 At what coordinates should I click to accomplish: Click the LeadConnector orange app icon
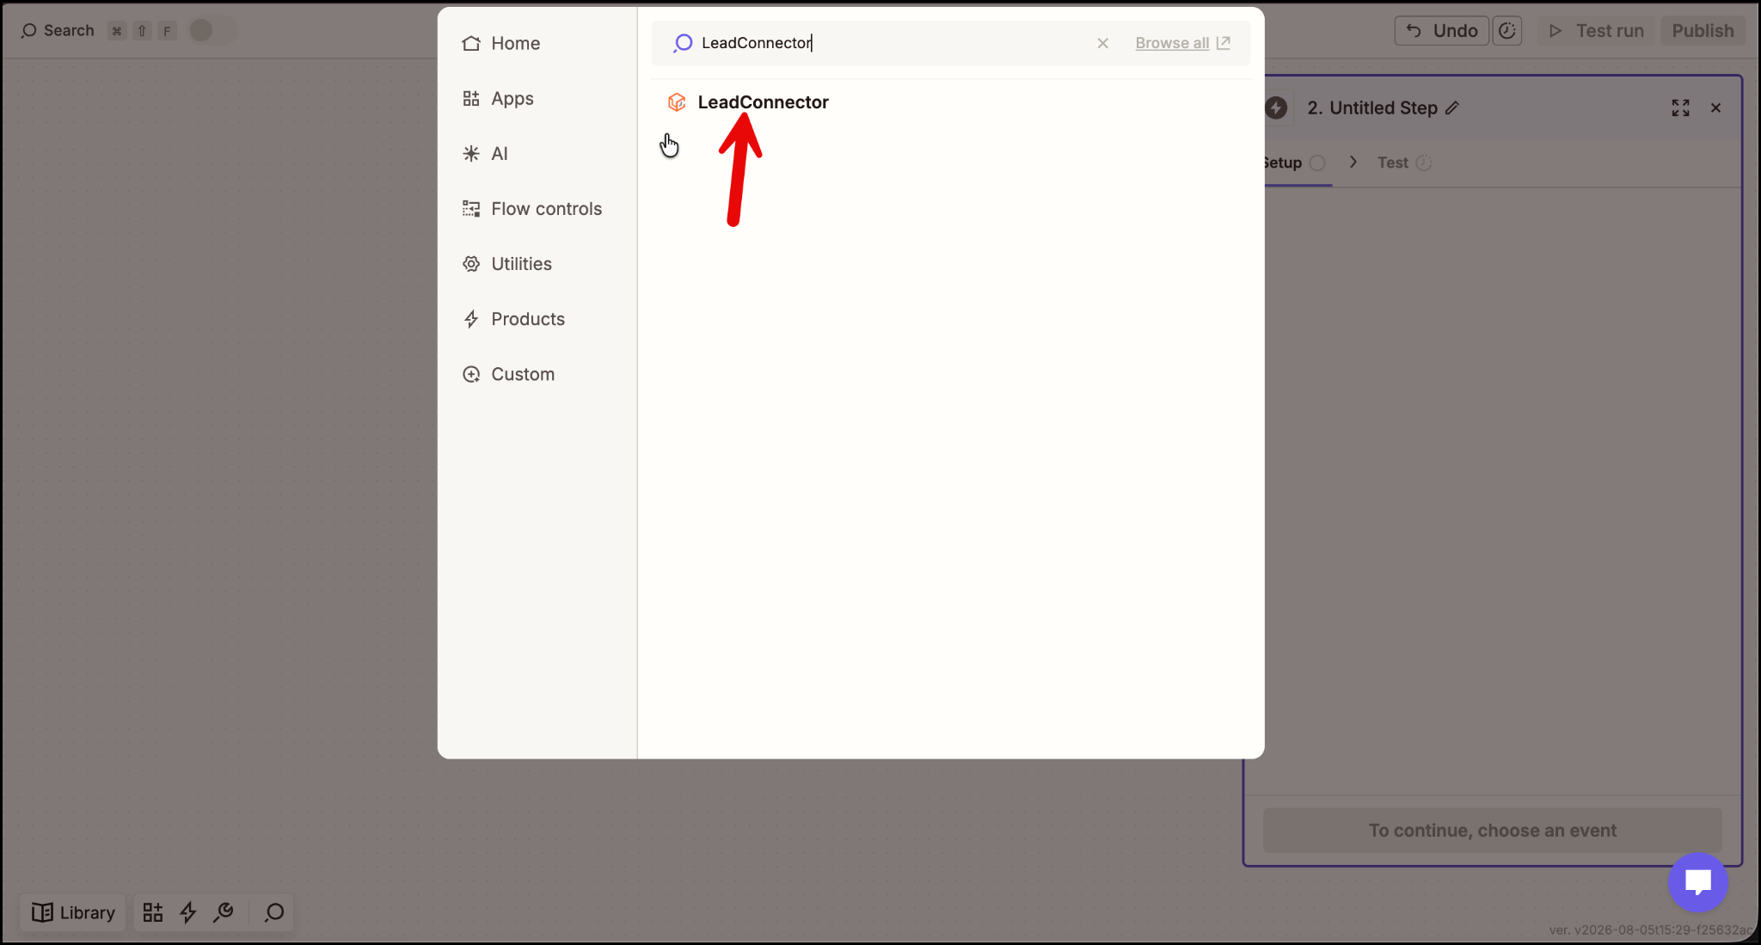[677, 102]
